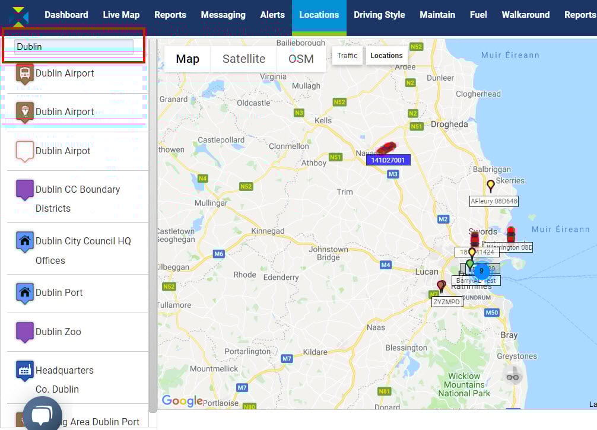Viewport: 597px width, 430px height.
Task: Open the Messaging section
Action: click(x=223, y=15)
